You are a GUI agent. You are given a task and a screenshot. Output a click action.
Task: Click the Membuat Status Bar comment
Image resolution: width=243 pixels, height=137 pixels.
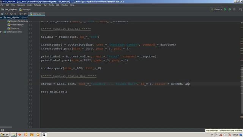68,76
